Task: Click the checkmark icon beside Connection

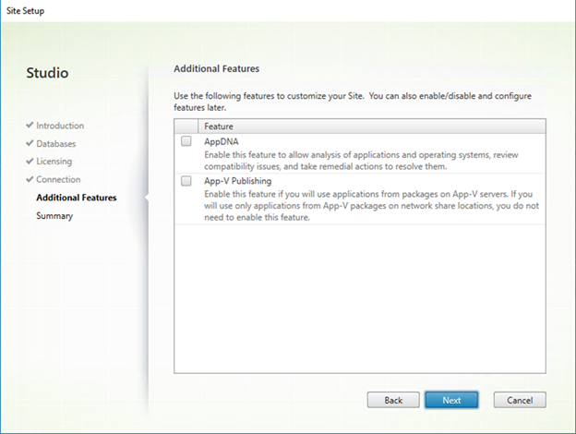Action: tap(30, 179)
